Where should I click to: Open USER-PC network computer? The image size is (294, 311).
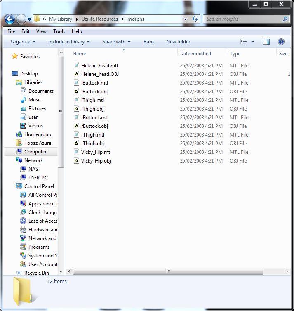point(38,177)
